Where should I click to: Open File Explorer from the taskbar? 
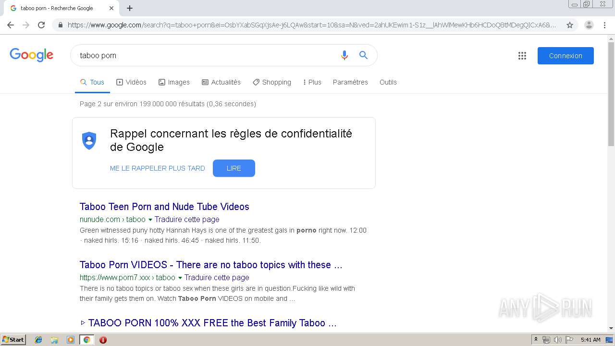tap(54, 340)
